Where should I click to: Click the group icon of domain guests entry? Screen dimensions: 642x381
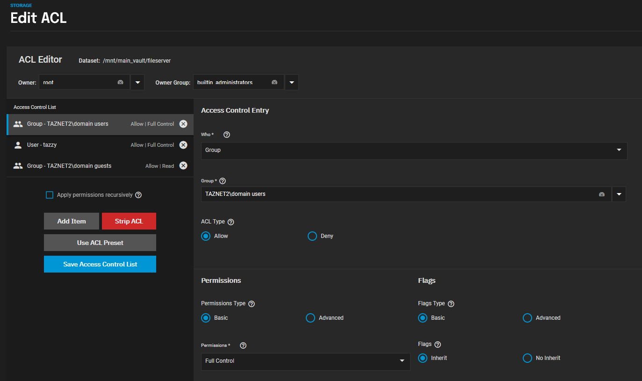[x=18, y=165]
